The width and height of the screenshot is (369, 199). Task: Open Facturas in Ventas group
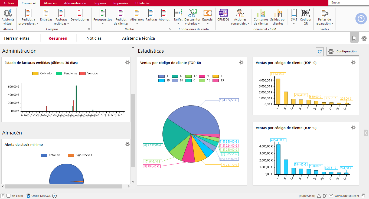click(x=151, y=15)
